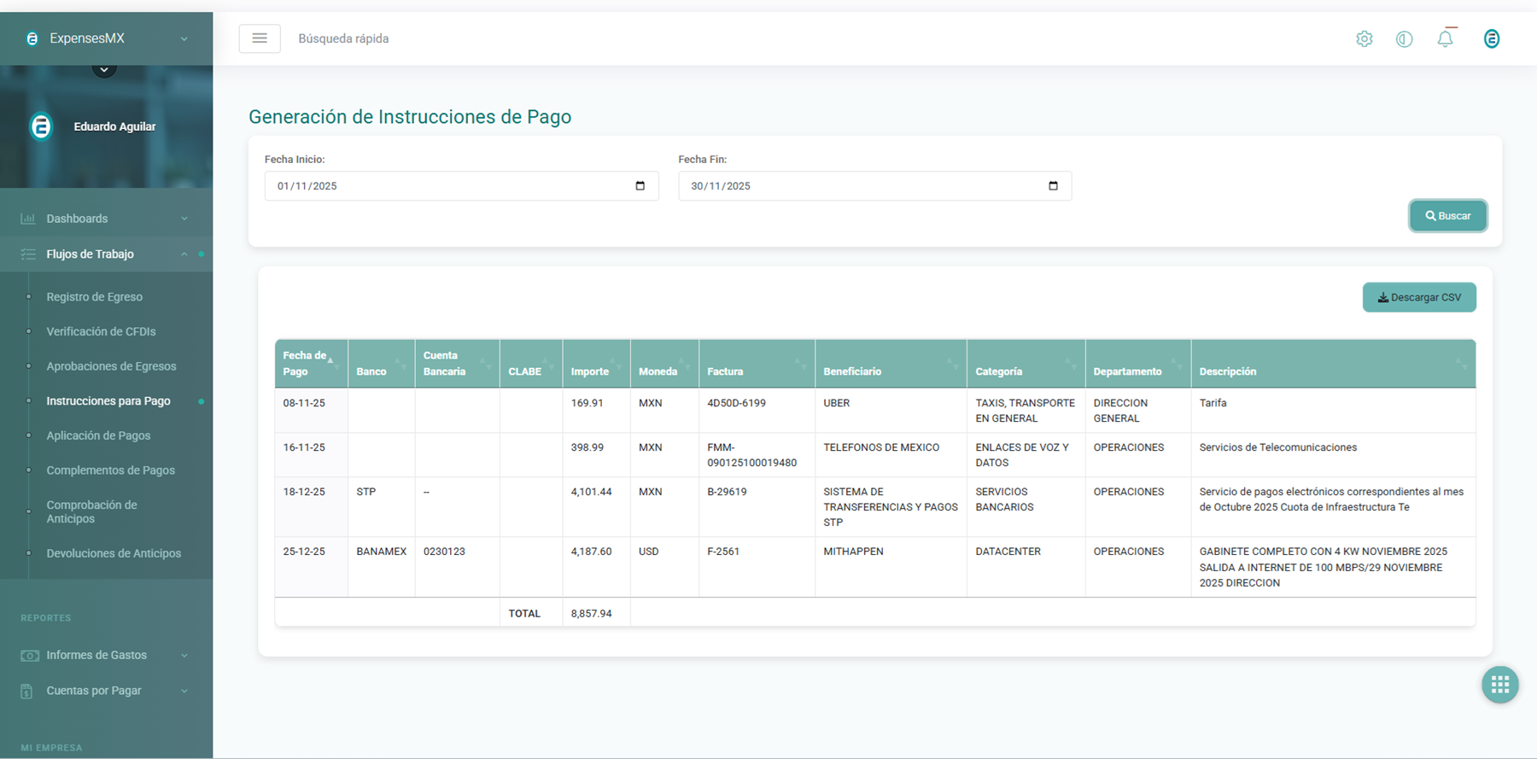Toggle the hamburger sidebar menu button
This screenshot has height=759, width=1537.
point(260,38)
